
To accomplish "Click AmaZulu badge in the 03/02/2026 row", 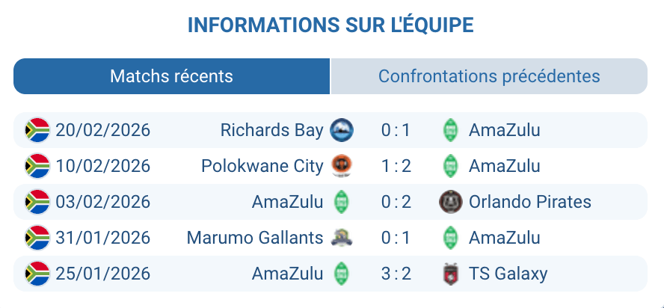I will click(x=342, y=202).
